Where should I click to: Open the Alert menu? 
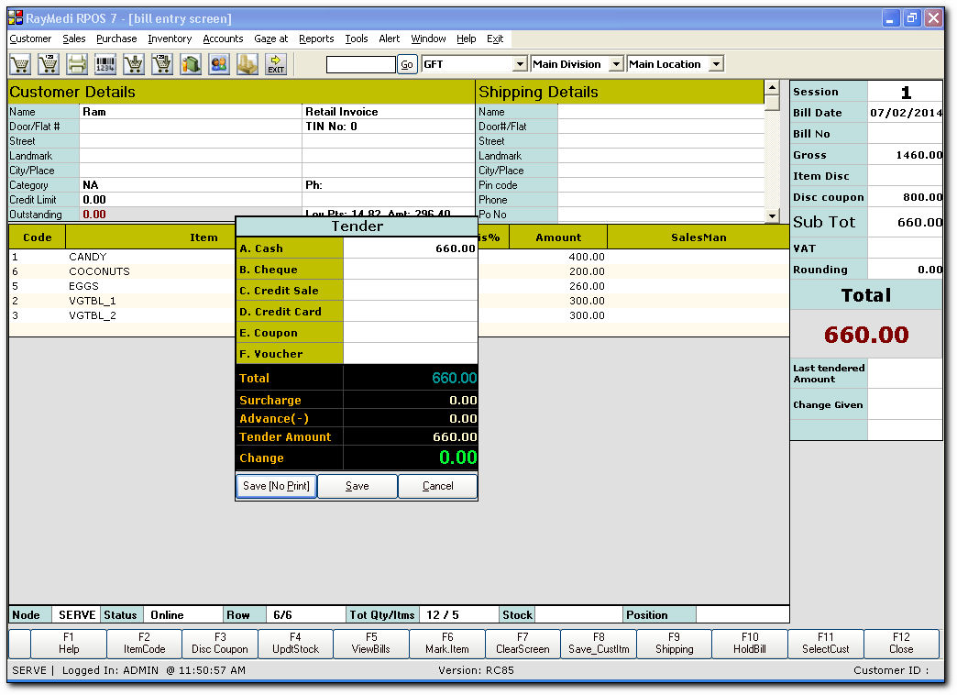pyautogui.click(x=390, y=39)
